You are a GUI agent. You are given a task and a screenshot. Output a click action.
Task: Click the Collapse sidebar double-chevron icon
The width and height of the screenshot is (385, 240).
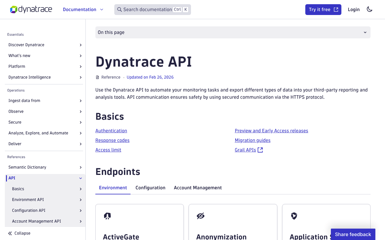click(x=10, y=233)
